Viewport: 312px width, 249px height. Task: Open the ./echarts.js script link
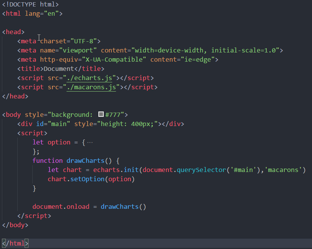coord(90,78)
